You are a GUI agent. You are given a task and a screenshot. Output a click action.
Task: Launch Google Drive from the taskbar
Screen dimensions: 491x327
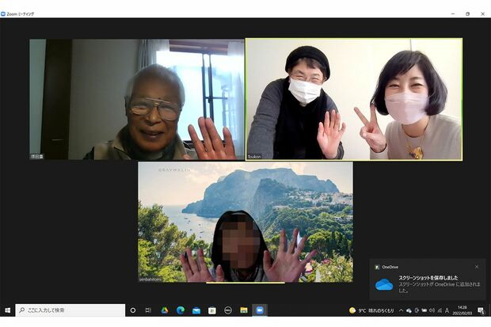pyautogui.click(x=165, y=310)
